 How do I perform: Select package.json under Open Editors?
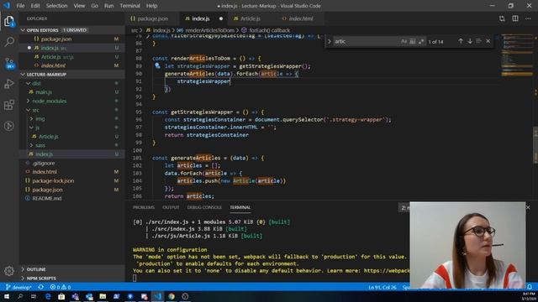tap(72, 39)
